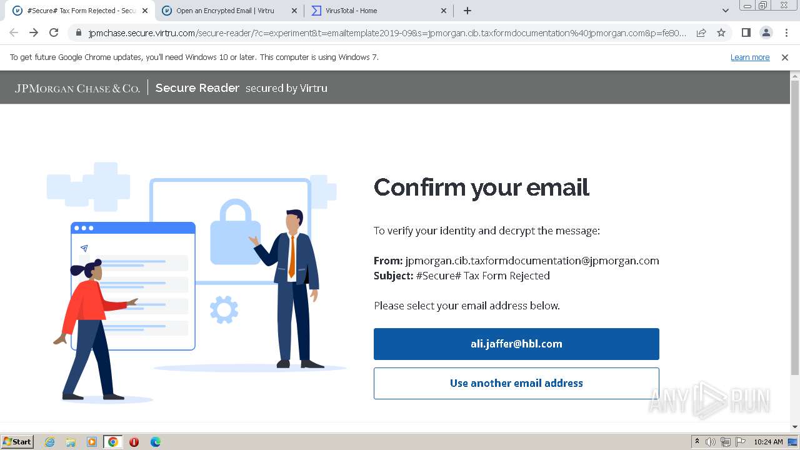The width and height of the screenshot is (800, 450).
Task: Click the subject '#Secure# Tax Form Rejected'
Action: coord(482,276)
